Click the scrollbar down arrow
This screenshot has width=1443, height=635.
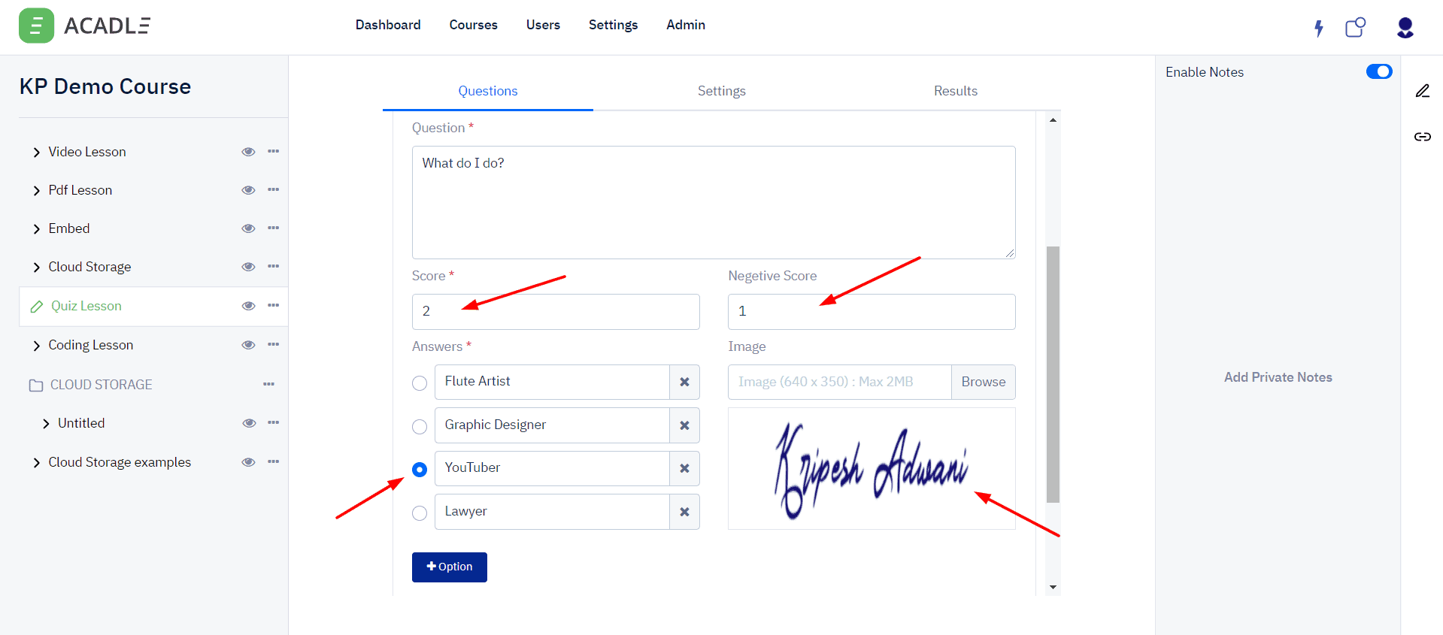coord(1053,587)
